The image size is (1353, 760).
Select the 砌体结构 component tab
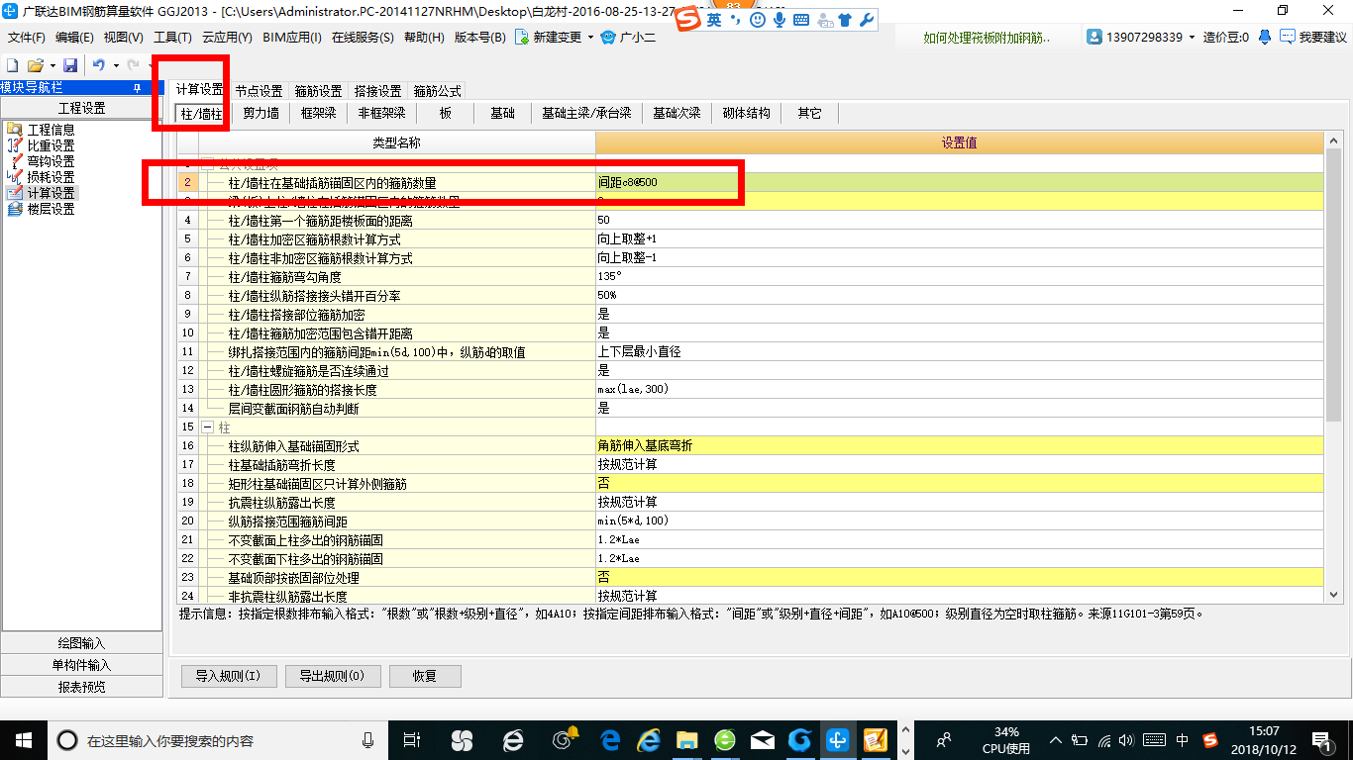tap(747, 113)
